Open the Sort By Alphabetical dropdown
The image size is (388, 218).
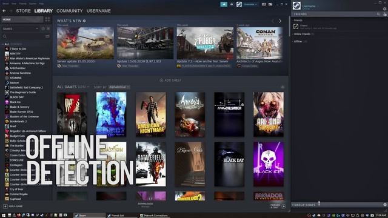(x=119, y=87)
